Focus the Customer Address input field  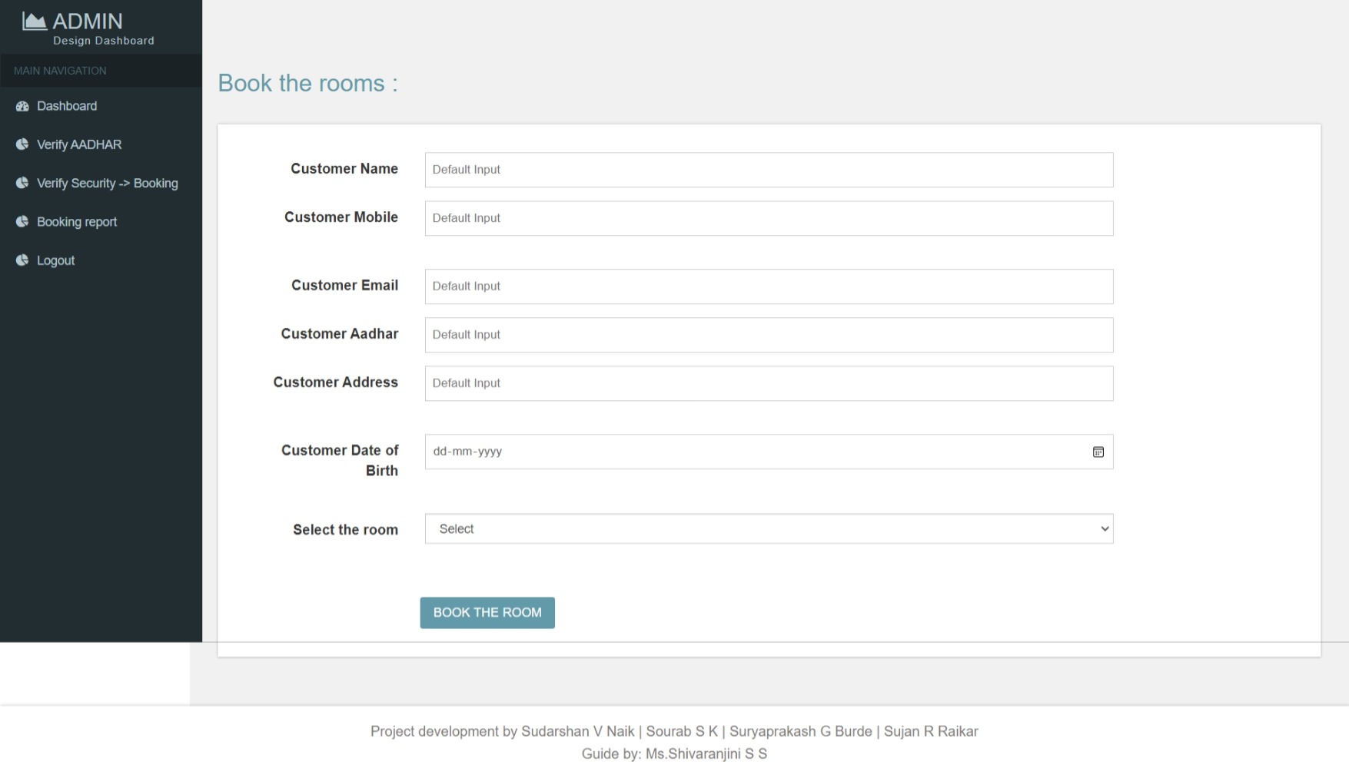point(769,383)
